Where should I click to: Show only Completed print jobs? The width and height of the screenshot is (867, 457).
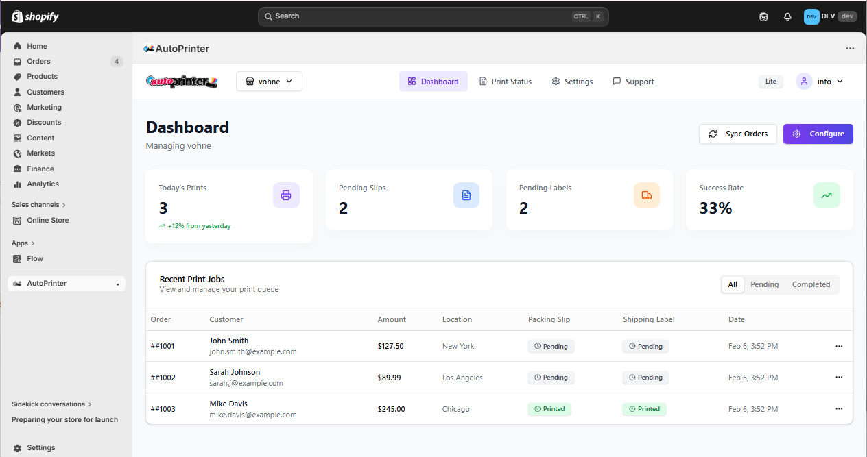[811, 284]
